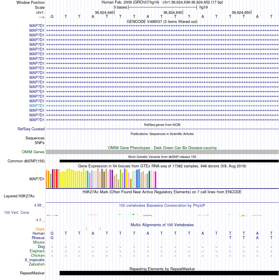
Task: Click the Human alignment row label
Action: tap(38, 234)
